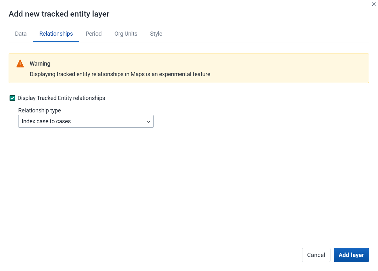Click the Display Tracked Entity relationships label
This screenshot has height=271, width=378.
(61, 98)
